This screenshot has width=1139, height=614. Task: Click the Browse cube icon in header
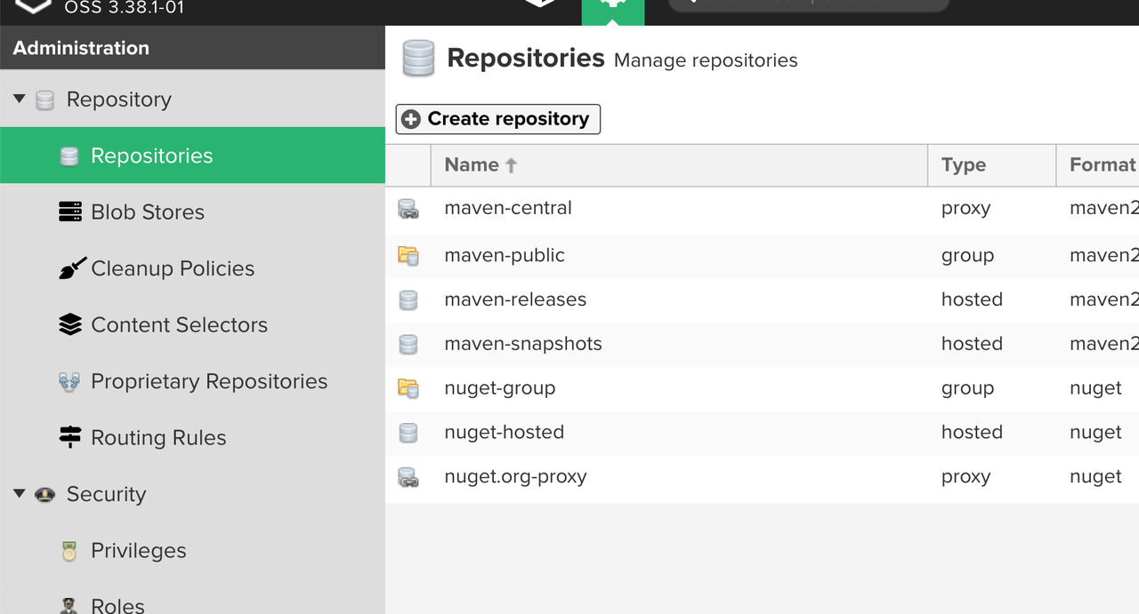(x=540, y=4)
